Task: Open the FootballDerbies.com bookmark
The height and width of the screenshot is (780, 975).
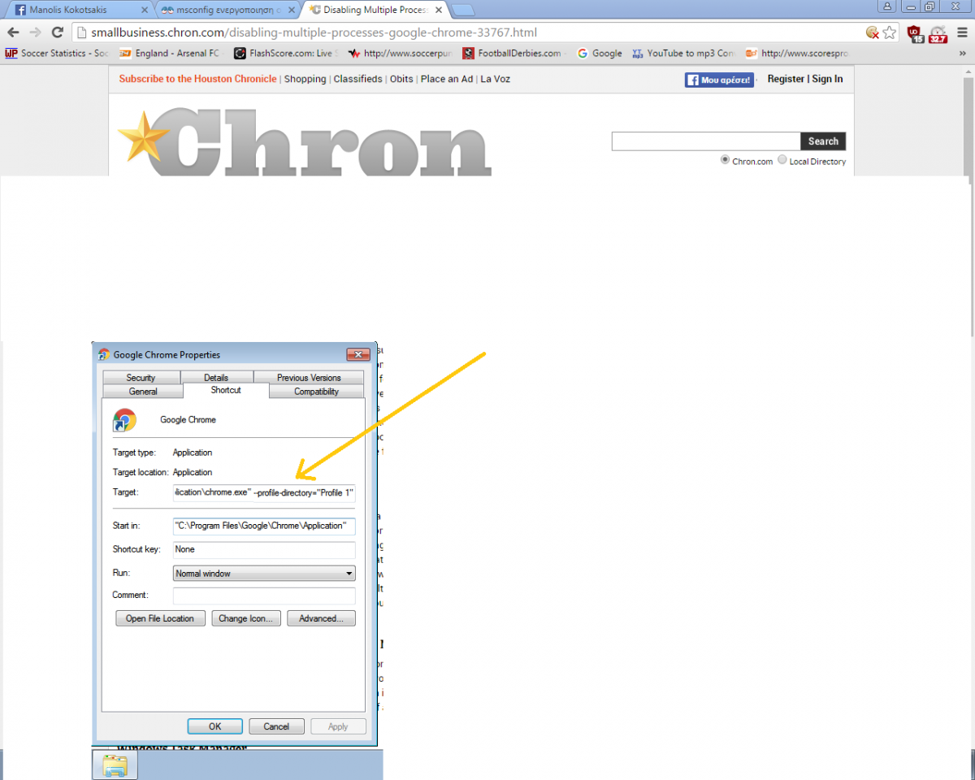Action: click(x=513, y=54)
